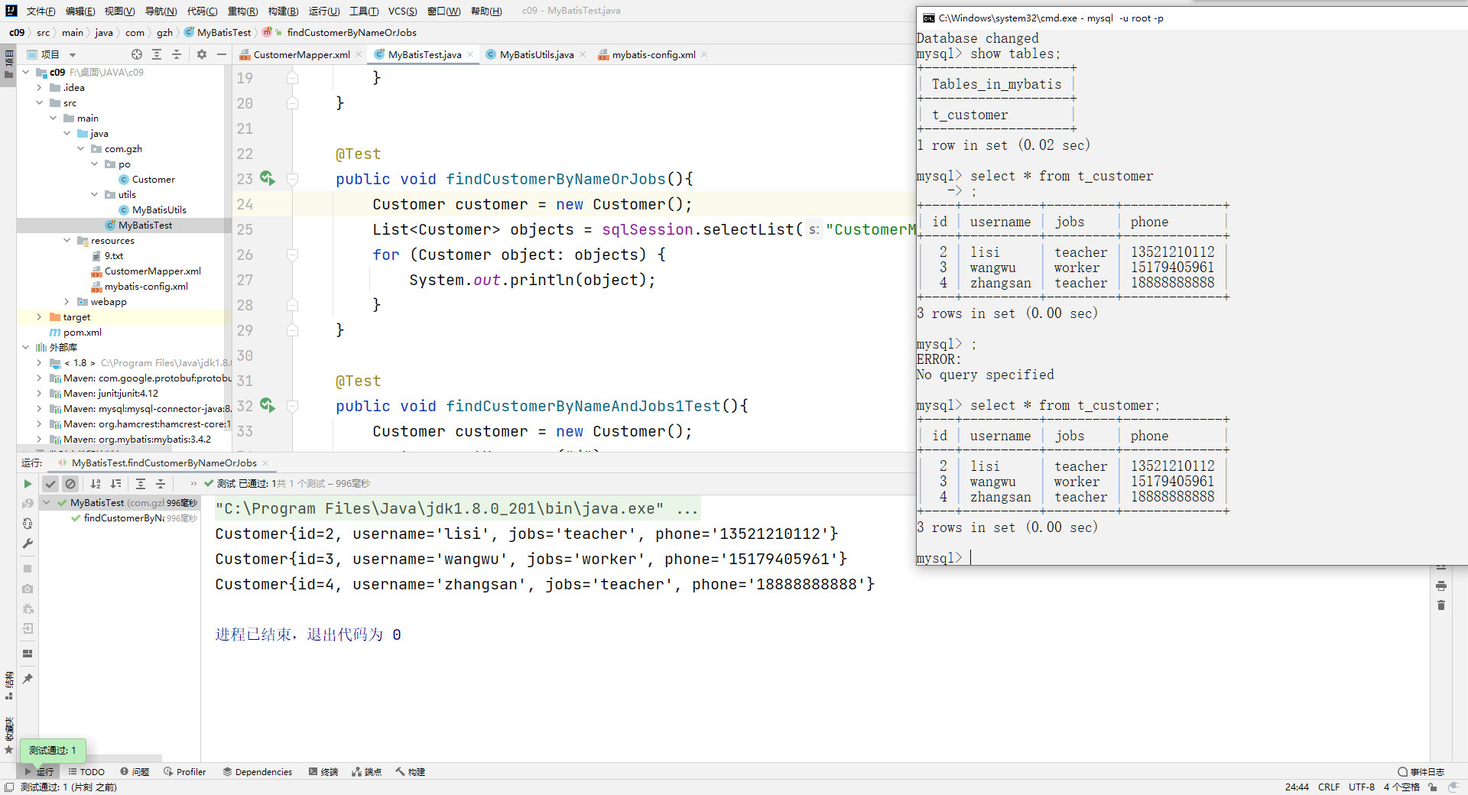Open the Dependencies tool window

point(257,772)
